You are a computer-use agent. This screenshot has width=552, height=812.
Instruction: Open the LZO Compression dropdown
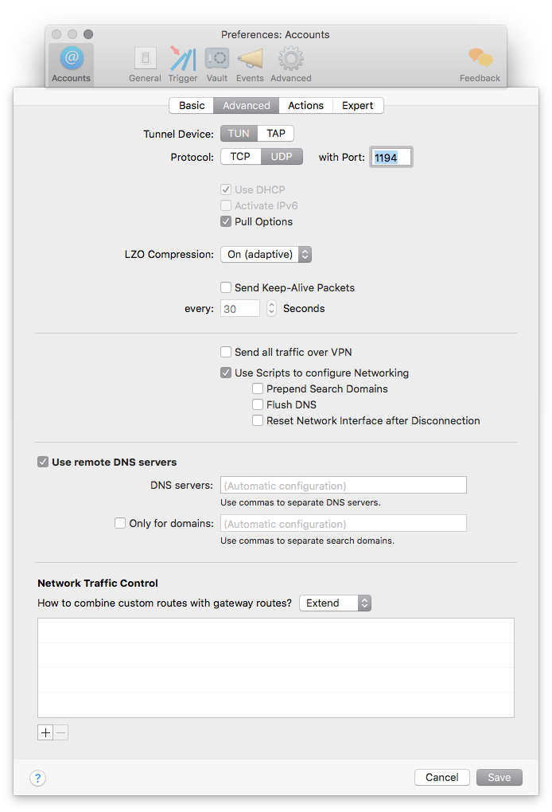265,255
